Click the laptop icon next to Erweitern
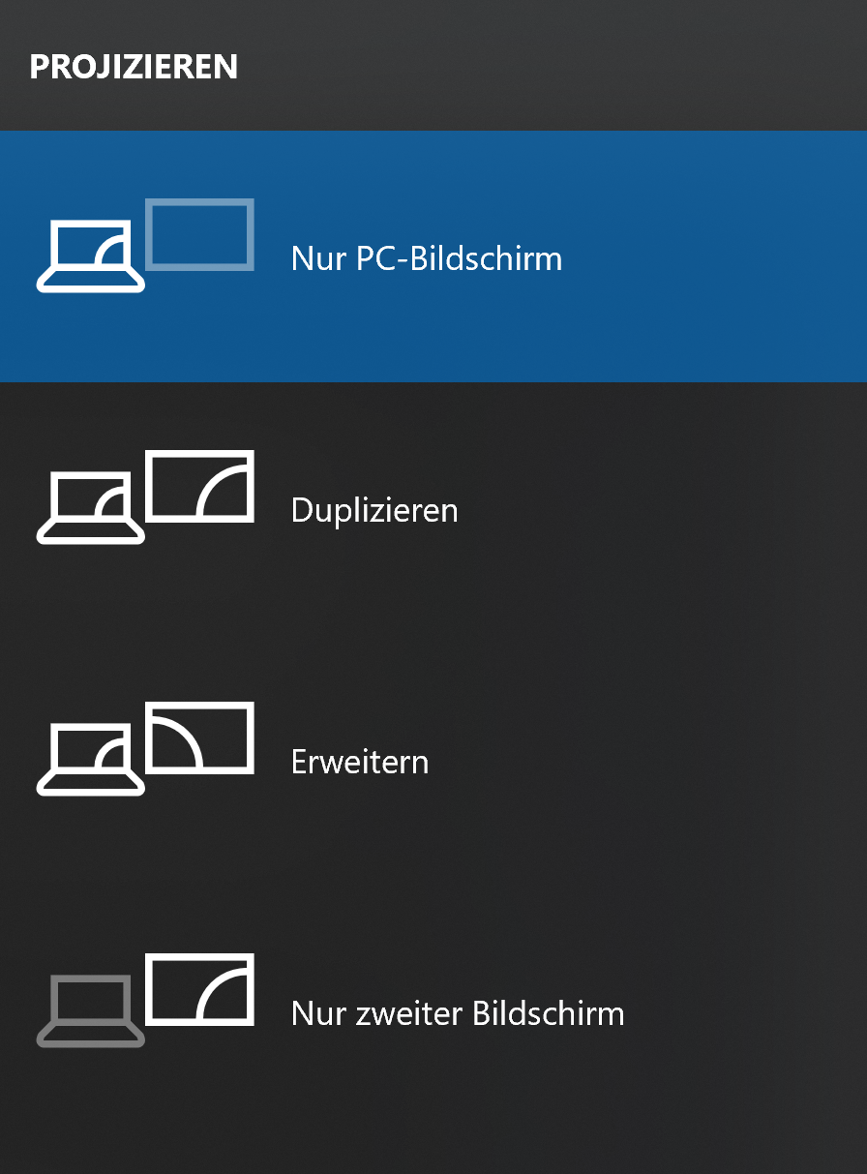 point(90,760)
